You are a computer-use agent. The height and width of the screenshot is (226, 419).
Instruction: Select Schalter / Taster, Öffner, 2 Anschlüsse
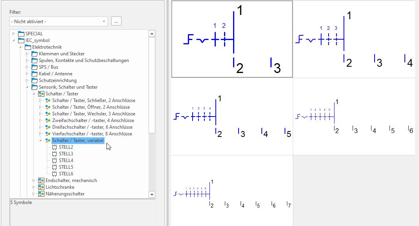91,107
